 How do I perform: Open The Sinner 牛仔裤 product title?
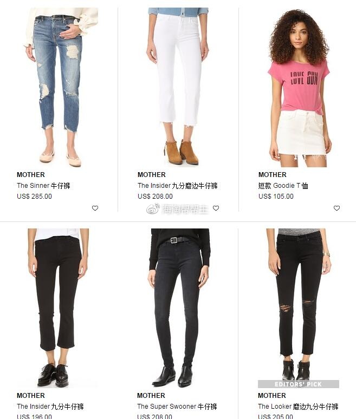(x=43, y=186)
